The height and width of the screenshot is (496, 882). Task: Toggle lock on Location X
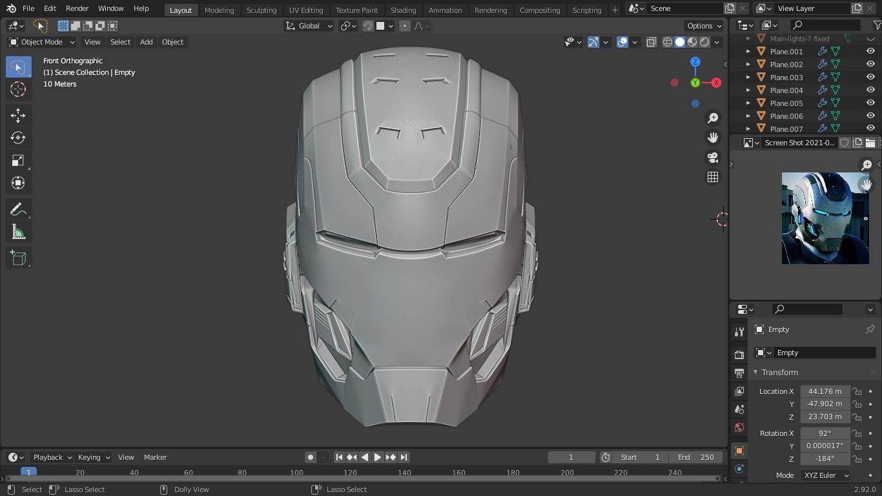coord(857,391)
